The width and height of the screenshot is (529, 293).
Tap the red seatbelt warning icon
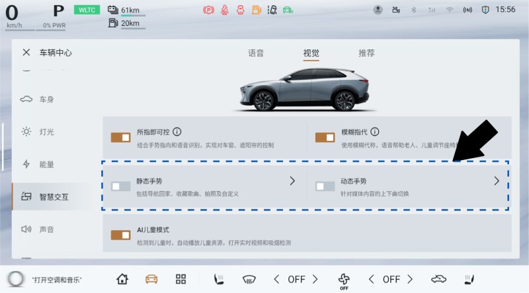pyautogui.click(x=224, y=10)
